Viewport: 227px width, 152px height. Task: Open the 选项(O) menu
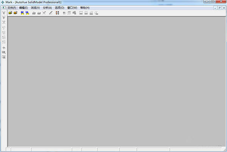pos(59,8)
